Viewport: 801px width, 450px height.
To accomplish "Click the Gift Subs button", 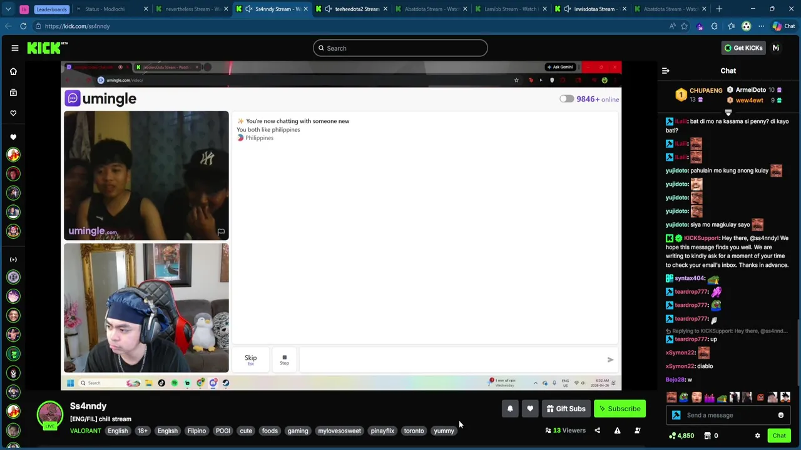I will point(566,409).
